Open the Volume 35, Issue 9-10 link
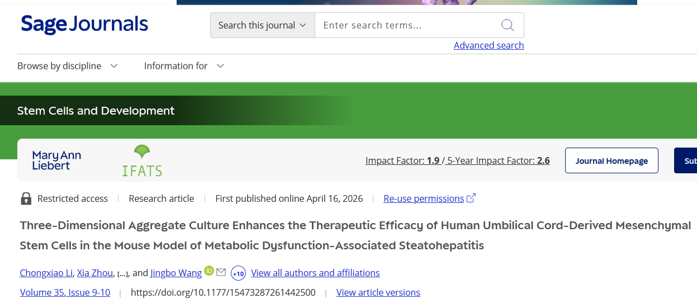Viewport: 697px width, 303px height. tap(65, 292)
